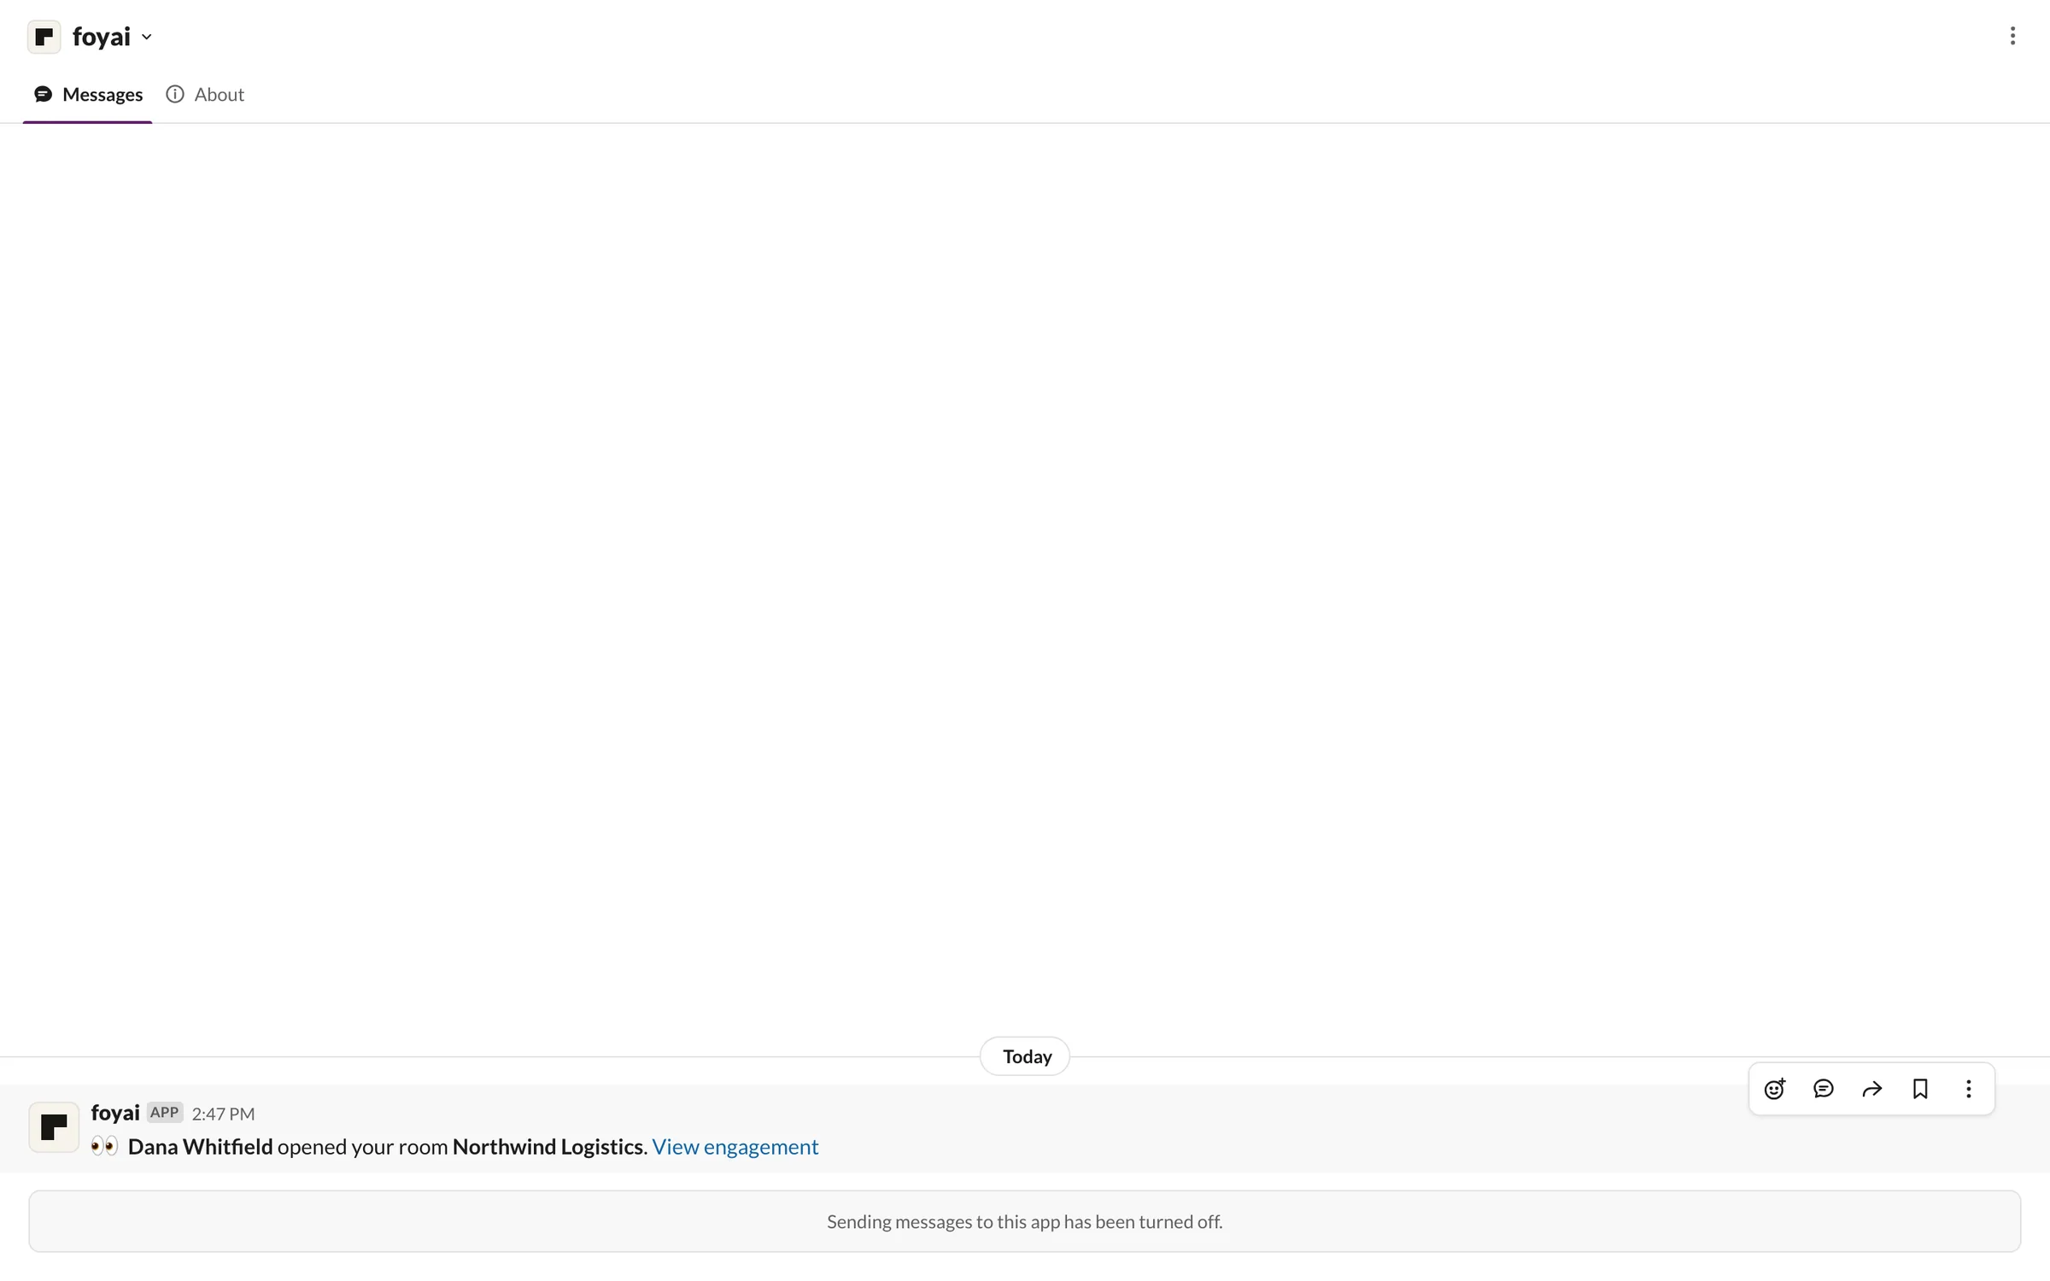Screen dimensions: 2050x1281
Task: Open the View engagement link
Action: tap(735, 1147)
